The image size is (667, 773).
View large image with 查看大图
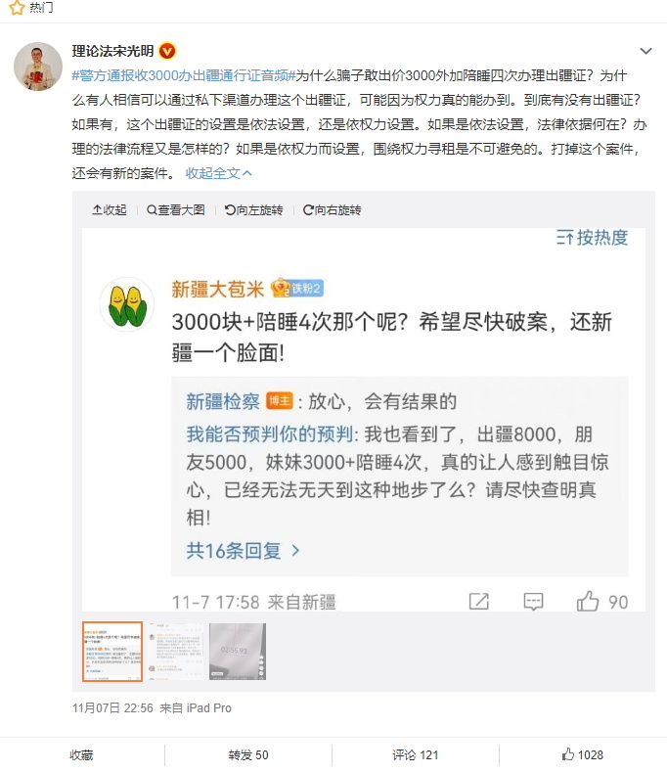[176, 210]
